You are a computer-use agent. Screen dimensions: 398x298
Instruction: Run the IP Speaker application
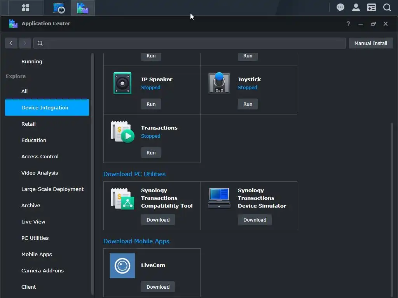point(151,104)
